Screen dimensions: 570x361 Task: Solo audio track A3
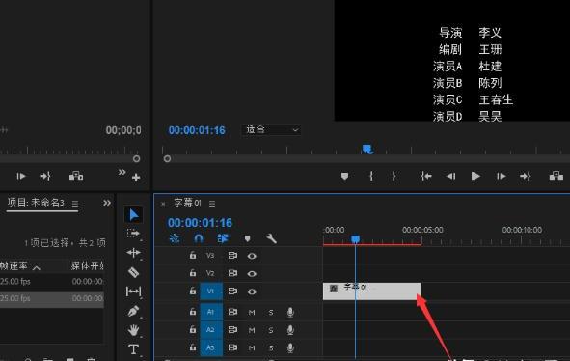271,347
